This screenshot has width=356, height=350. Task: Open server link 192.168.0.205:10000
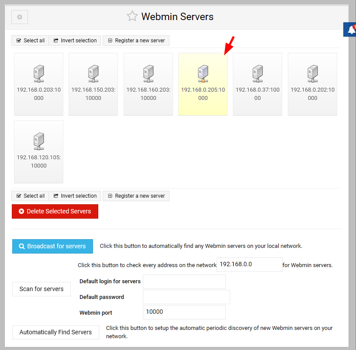(x=203, y=94)
